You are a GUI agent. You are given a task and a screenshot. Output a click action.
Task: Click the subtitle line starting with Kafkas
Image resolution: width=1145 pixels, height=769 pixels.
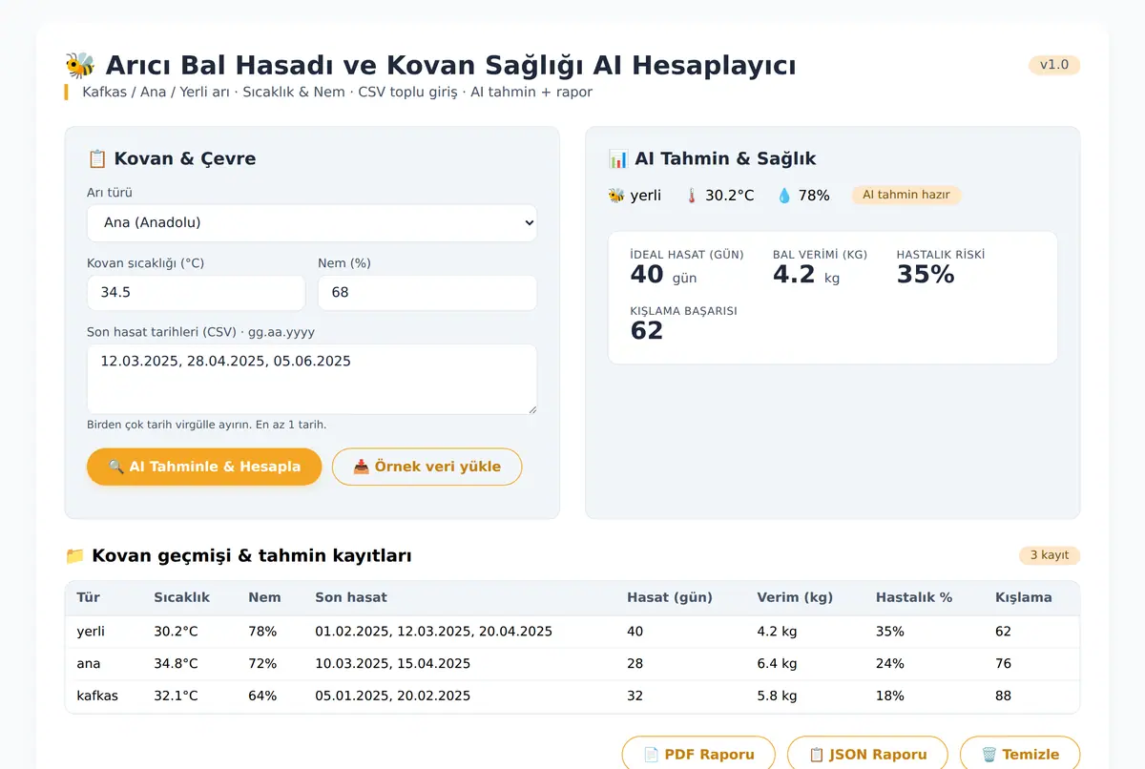click(338, 93)
